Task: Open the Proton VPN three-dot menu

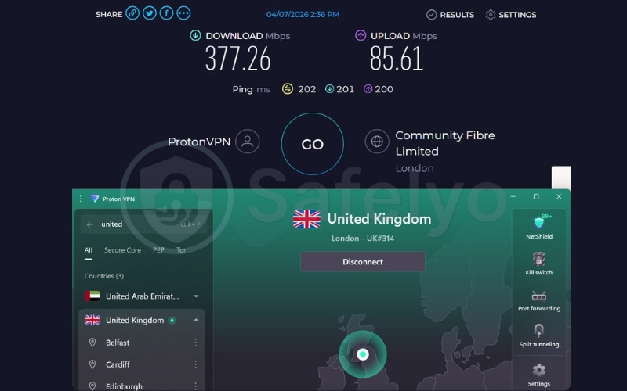Action: 81,199
